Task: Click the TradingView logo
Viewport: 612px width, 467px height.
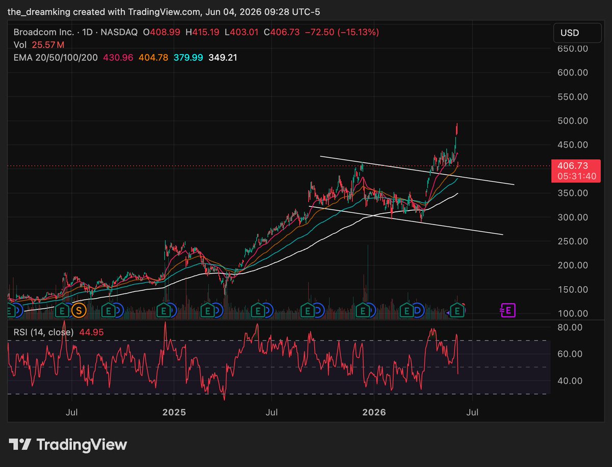Action: pos(68,445)
